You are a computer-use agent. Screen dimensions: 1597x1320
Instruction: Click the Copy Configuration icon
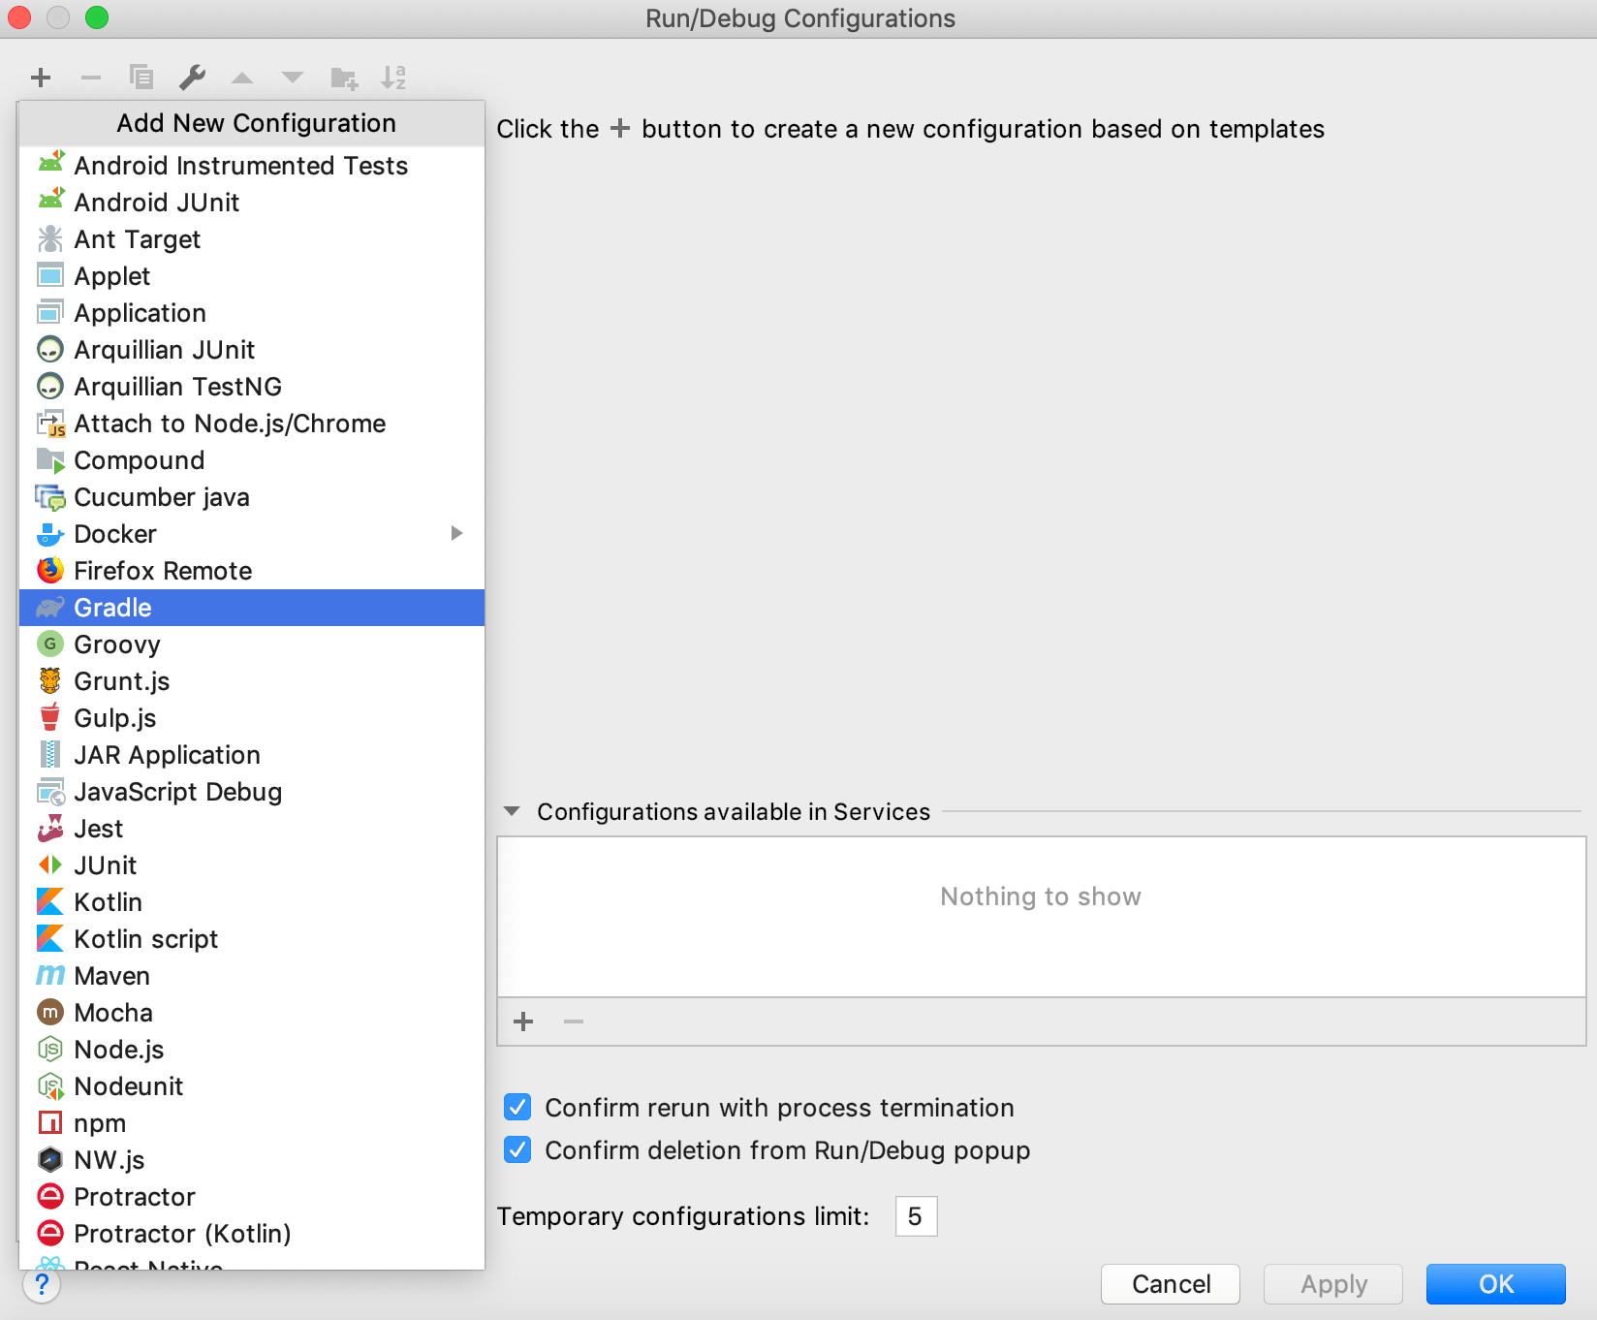[141, 77]
